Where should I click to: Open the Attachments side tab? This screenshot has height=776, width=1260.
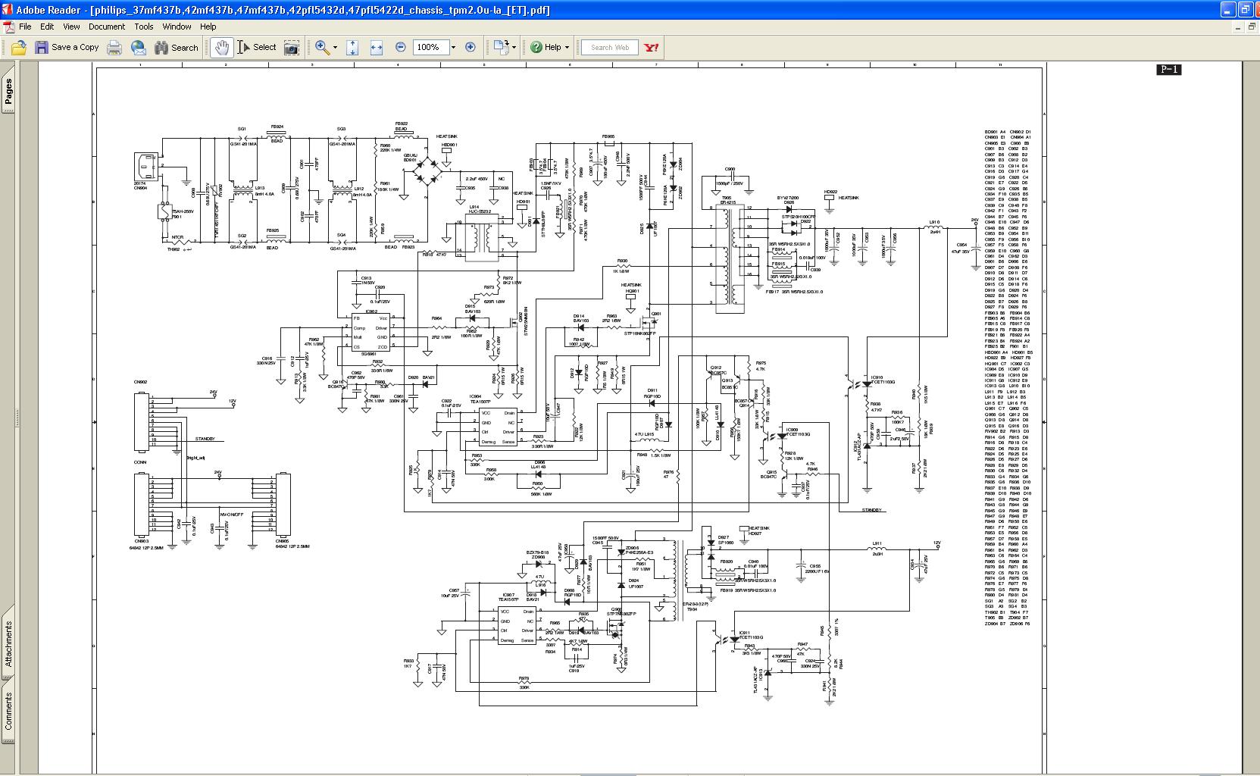coord(8,644)
